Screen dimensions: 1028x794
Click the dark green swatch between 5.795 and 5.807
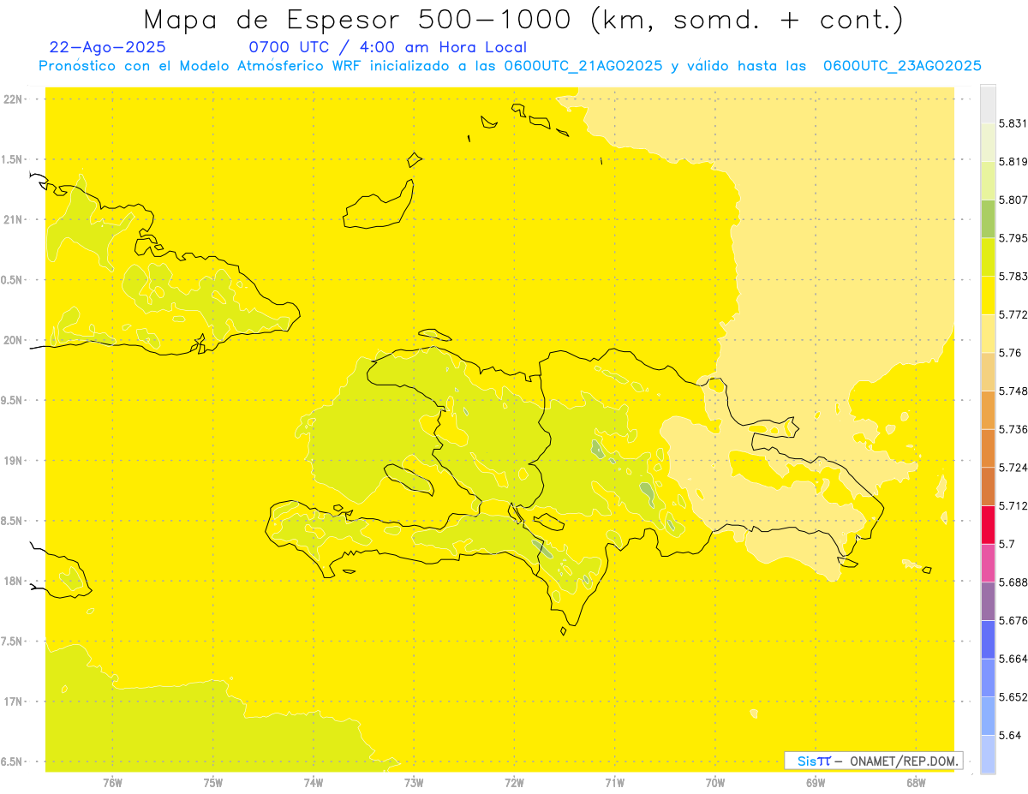coord(988,218)
